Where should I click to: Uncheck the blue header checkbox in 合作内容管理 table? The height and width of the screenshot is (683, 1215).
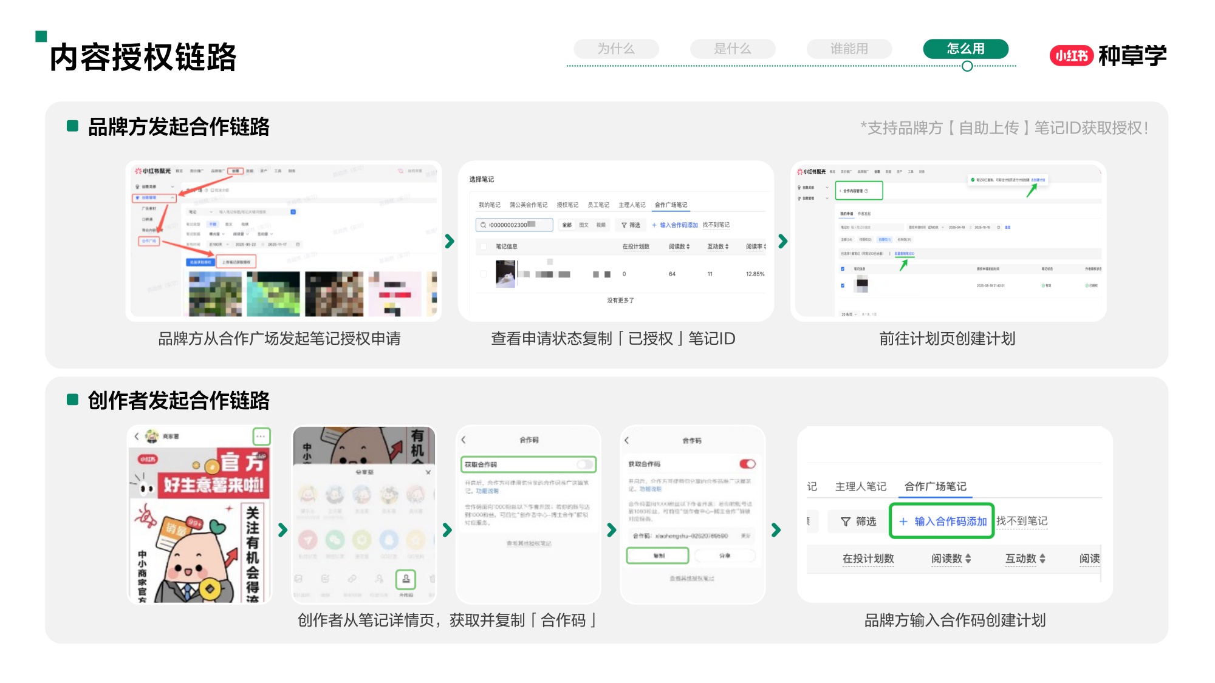pyautogui.click(x=842, y=268)
